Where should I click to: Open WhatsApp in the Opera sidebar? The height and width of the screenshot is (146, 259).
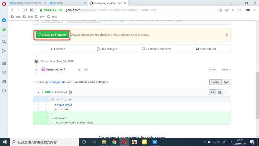tap(4, 29)
